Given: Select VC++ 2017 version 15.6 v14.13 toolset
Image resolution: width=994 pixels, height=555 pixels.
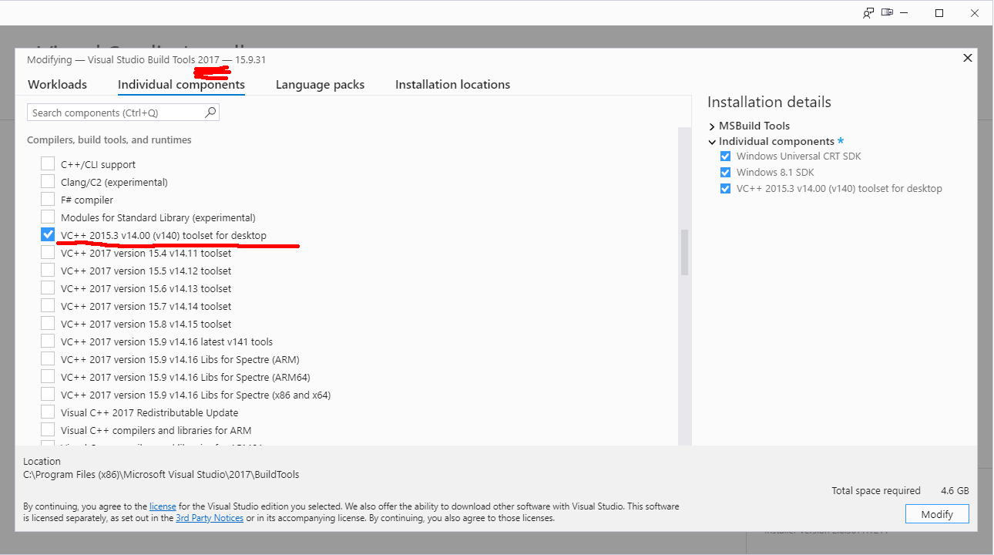Looking at the screenshot, I should click(48, 288).
